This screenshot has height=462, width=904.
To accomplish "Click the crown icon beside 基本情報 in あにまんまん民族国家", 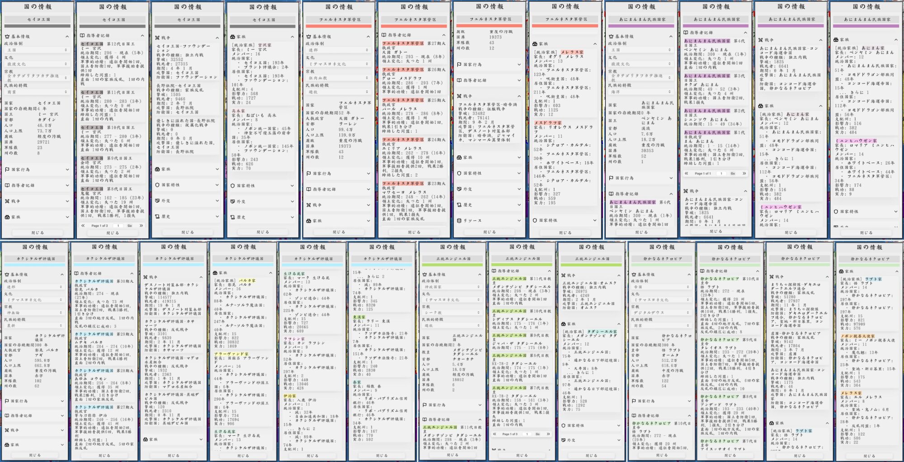I will pyautogui.click(x=611, y=37).
